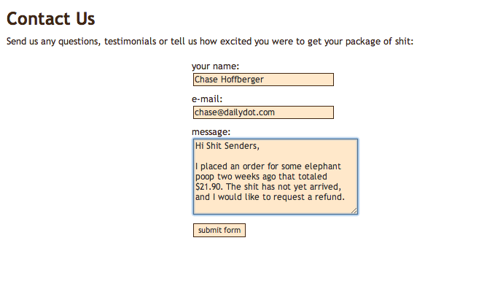Click the "message:" label
Image resolution: width=495 pixels, height=308 pixels.
coord(211,132)
